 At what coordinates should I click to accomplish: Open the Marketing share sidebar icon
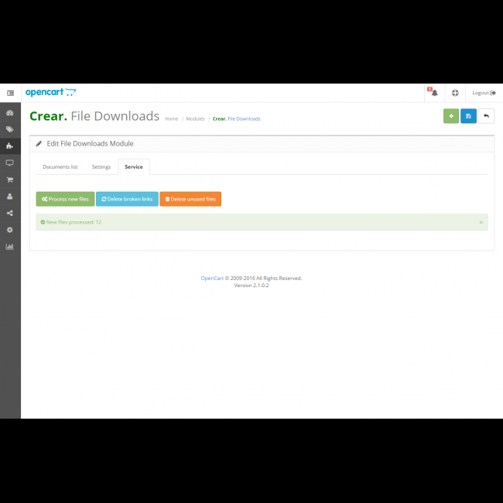10,213
